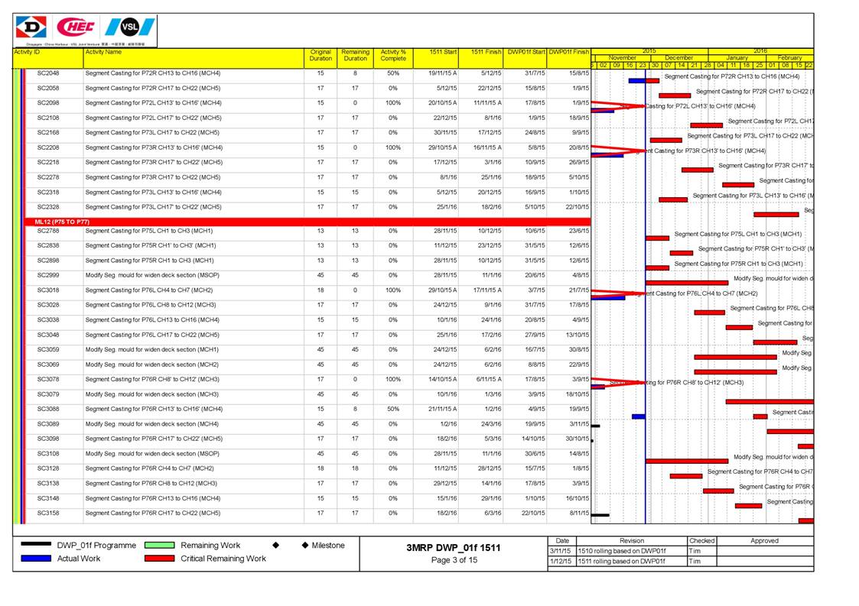
Task: Click the 1510 rolling based on DWP01f revision
Action: pyautogui.click(x=623, y=551)
